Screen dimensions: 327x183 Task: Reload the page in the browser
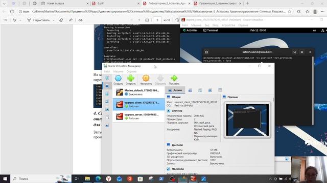tap(12, 12)
